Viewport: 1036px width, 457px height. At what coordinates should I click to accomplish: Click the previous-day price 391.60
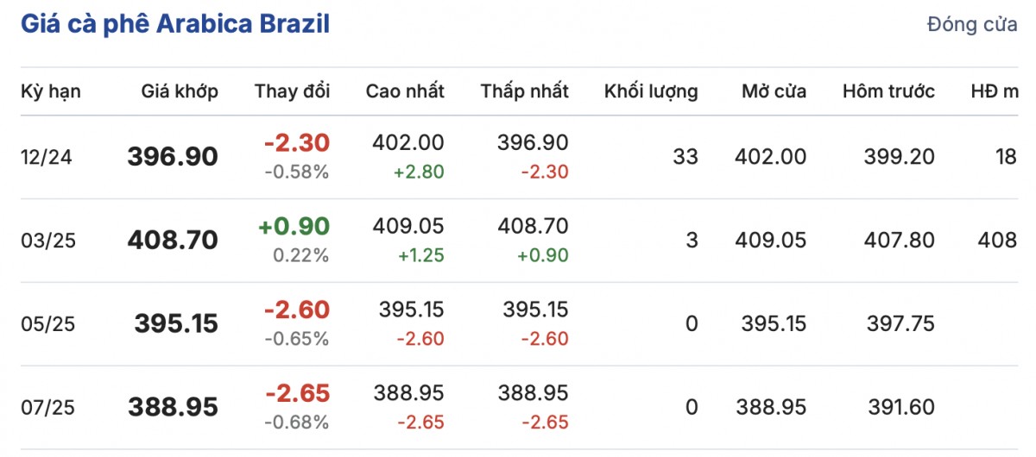click(x=900, y=407)
